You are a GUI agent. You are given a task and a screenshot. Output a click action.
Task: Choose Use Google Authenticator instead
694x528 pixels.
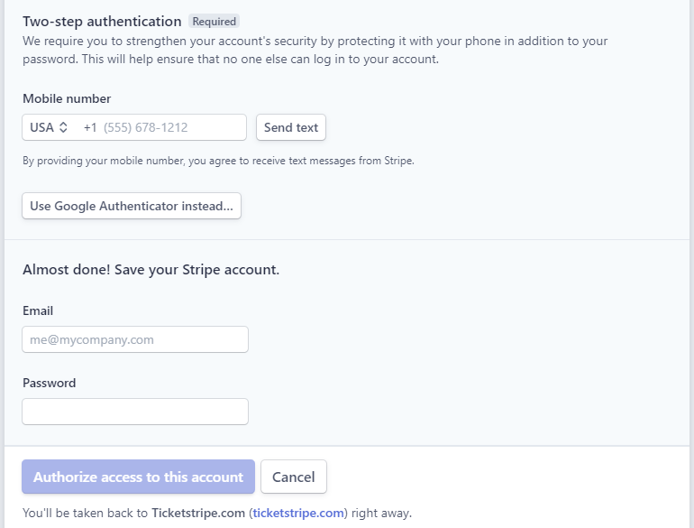(132, 206)
